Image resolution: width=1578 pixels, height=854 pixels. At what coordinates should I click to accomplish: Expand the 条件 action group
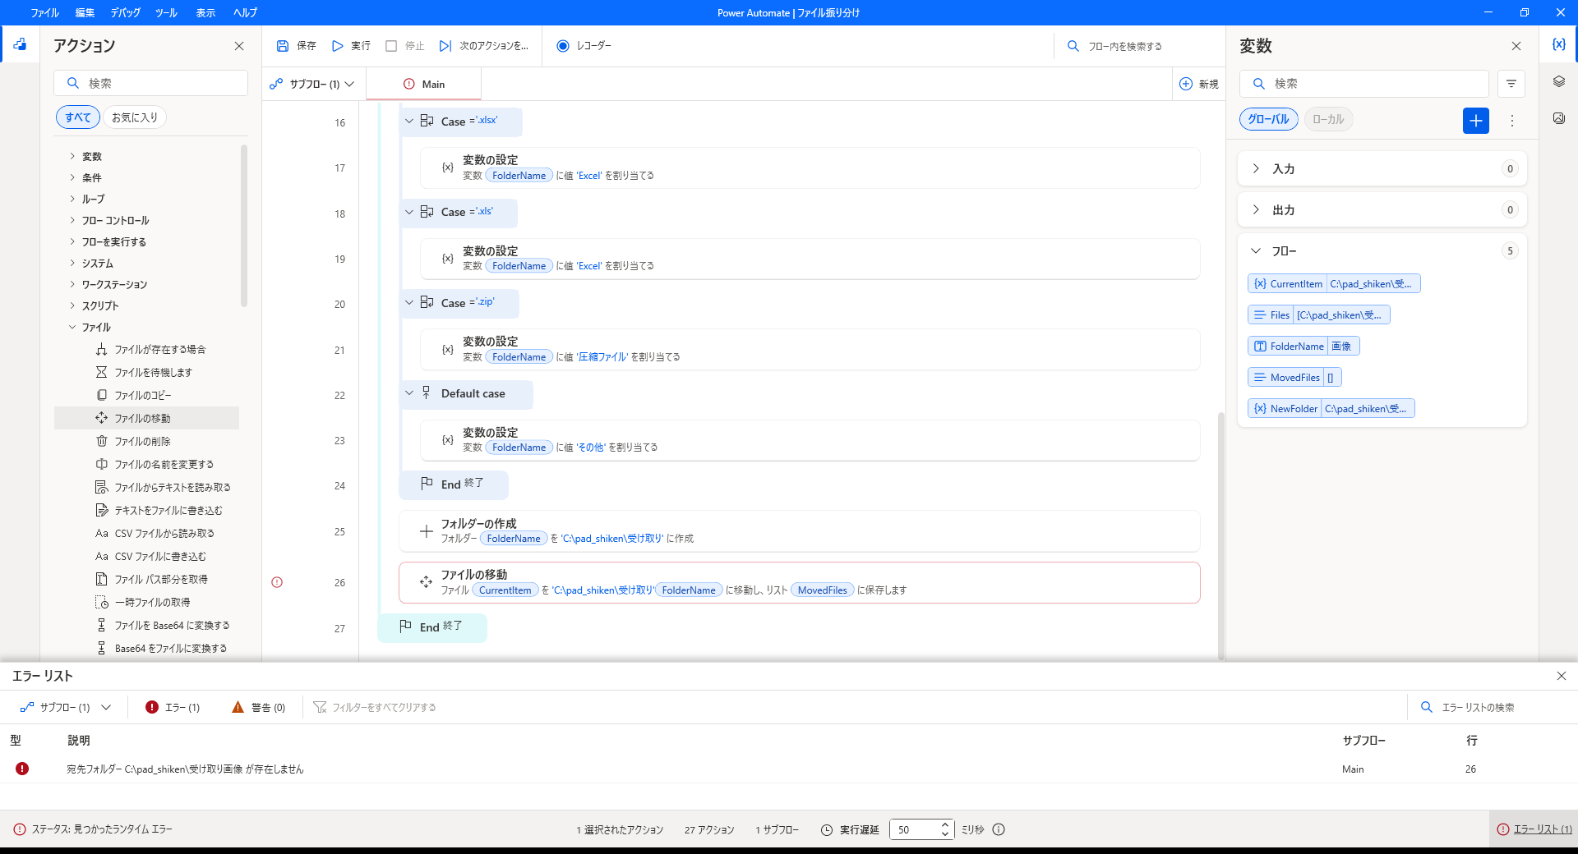tap(72, 177)
